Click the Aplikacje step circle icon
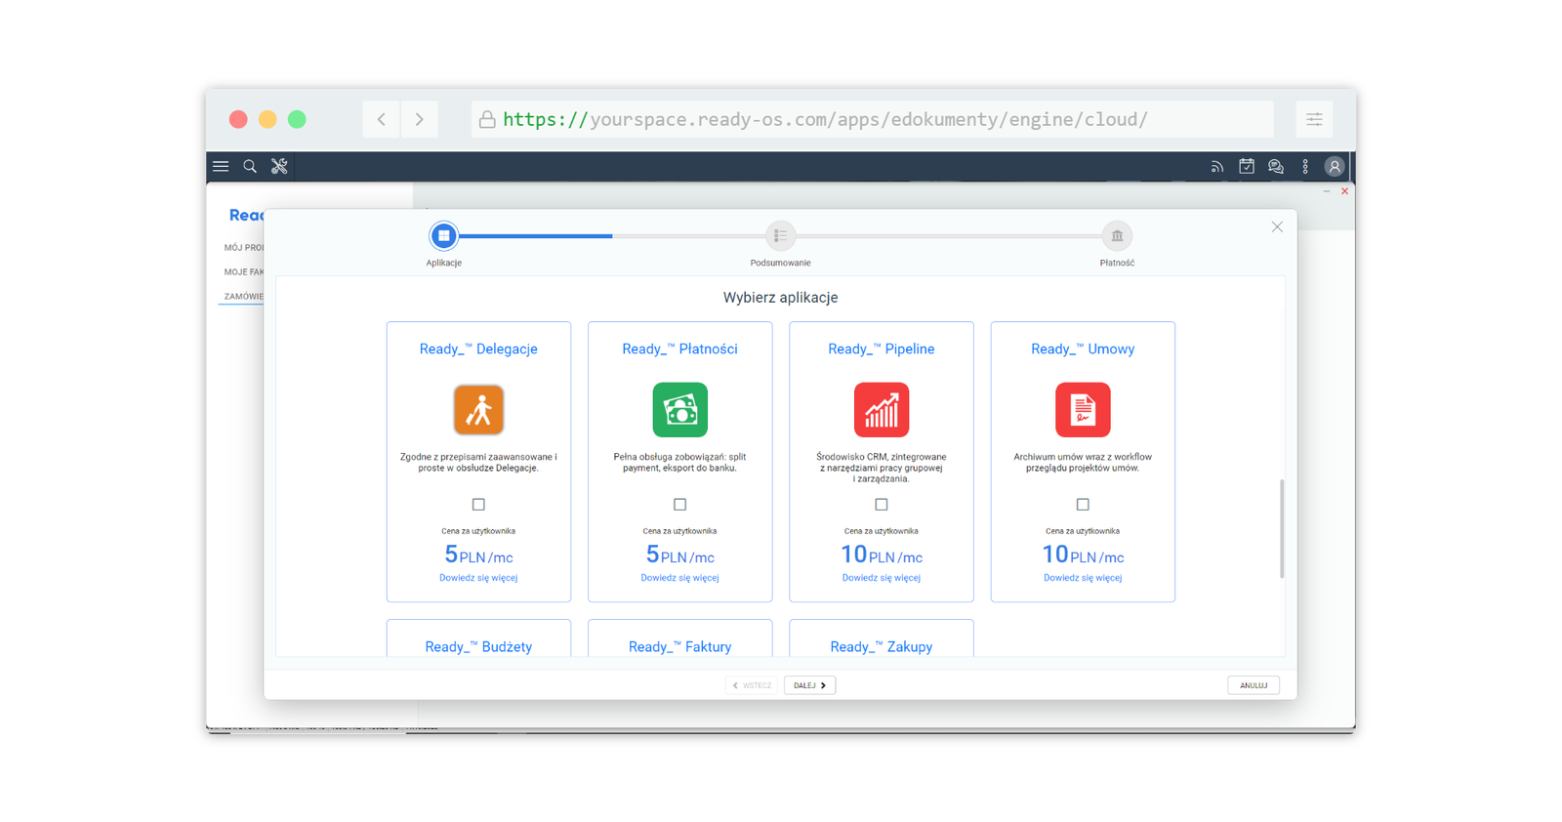 [x=443, y=235]
